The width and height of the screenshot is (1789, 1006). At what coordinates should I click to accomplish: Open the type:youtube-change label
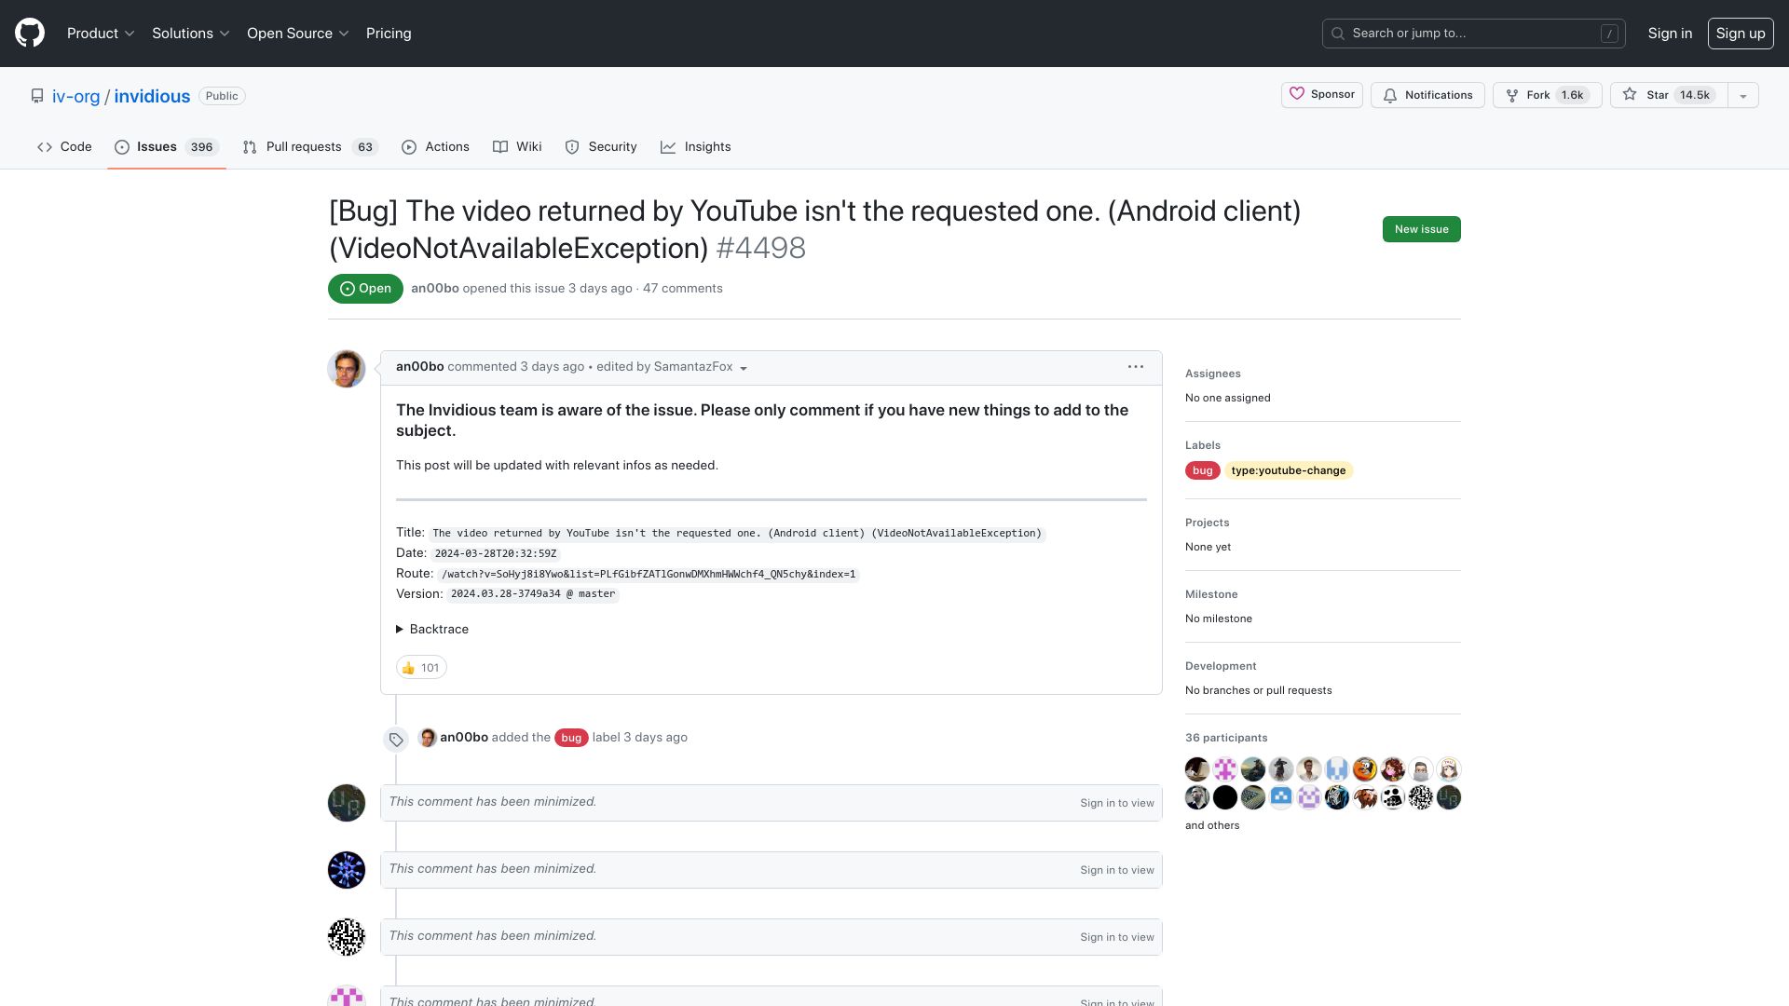(x=1288, y=470)
